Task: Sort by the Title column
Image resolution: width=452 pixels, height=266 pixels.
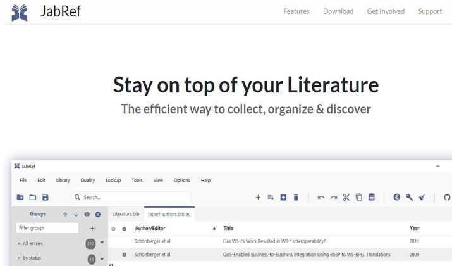Action: tap(228, 228)
